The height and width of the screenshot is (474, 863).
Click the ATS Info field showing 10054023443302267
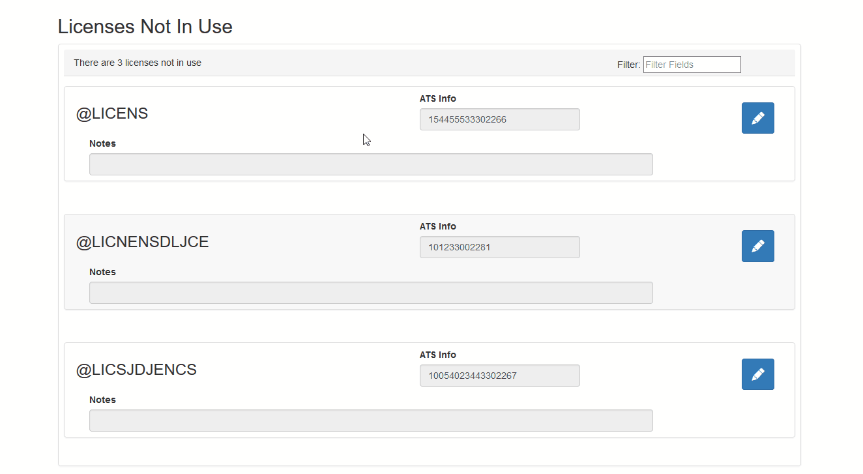499,376
